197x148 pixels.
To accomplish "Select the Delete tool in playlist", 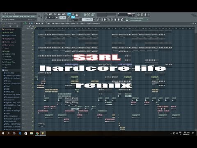I will (34, 23).
